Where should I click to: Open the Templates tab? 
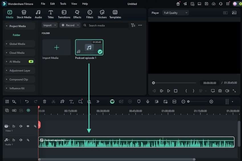115,14
